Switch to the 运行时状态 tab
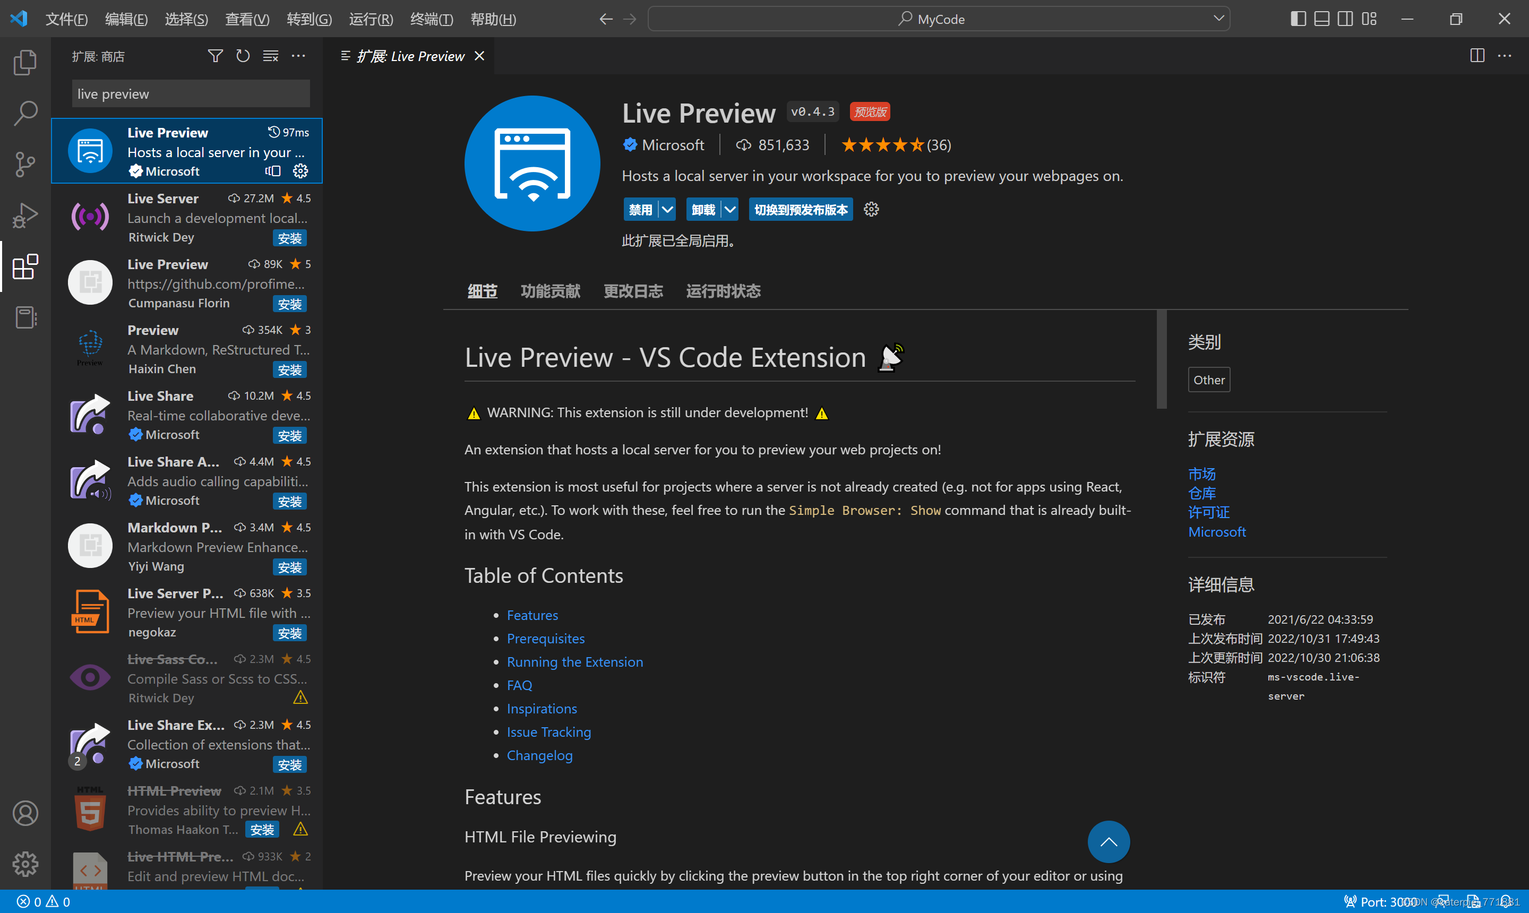The height and width of the screenshot is (913, 1529). pyautogui.click(x=723, y=291)
